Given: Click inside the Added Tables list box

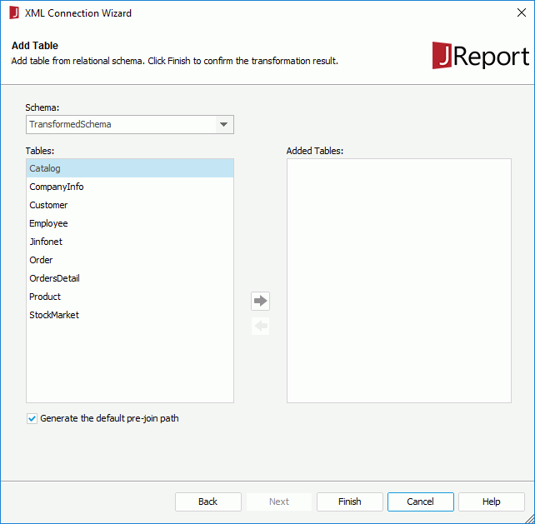Looking at the screenshot, I should point(399,281).
